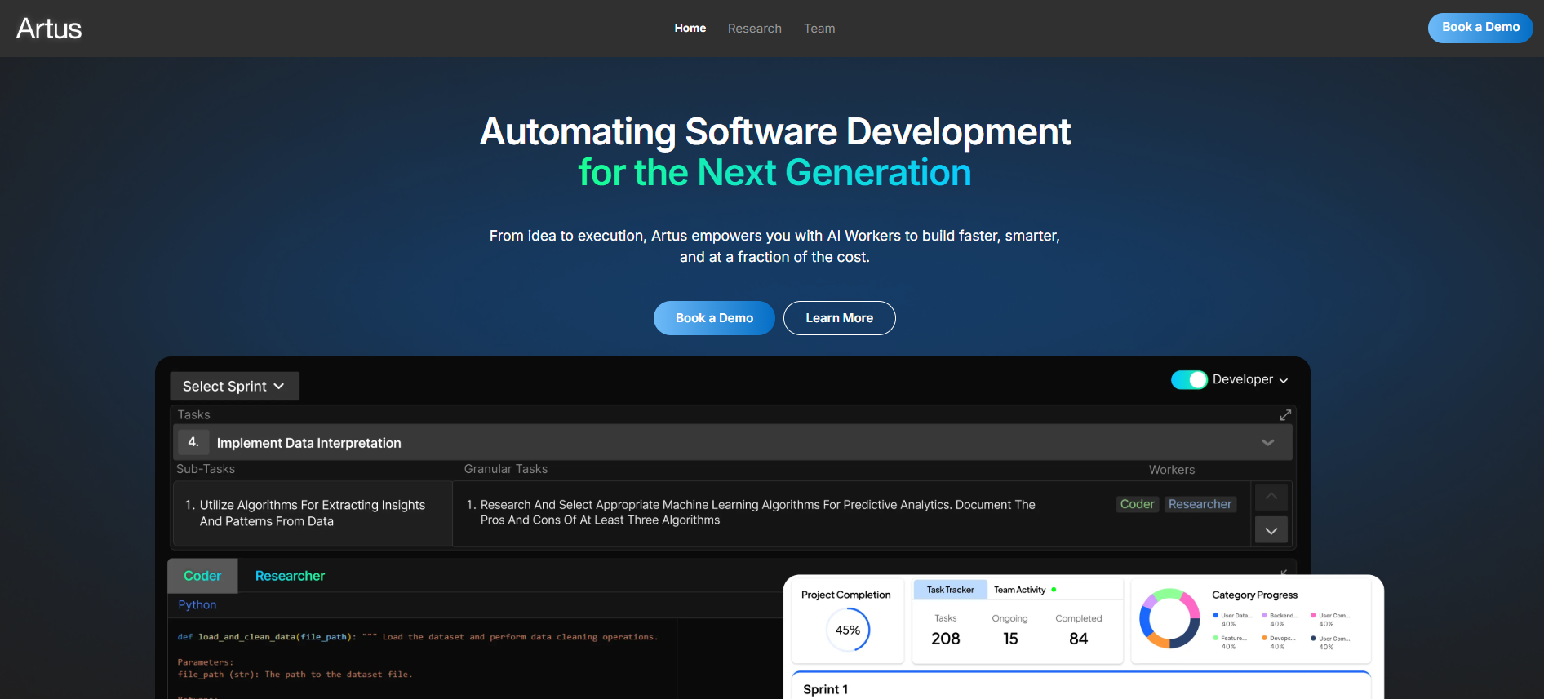Expand the Tasks panel fullscreen icon
Screen dimensions: 1544x699
click(1285, 415)
